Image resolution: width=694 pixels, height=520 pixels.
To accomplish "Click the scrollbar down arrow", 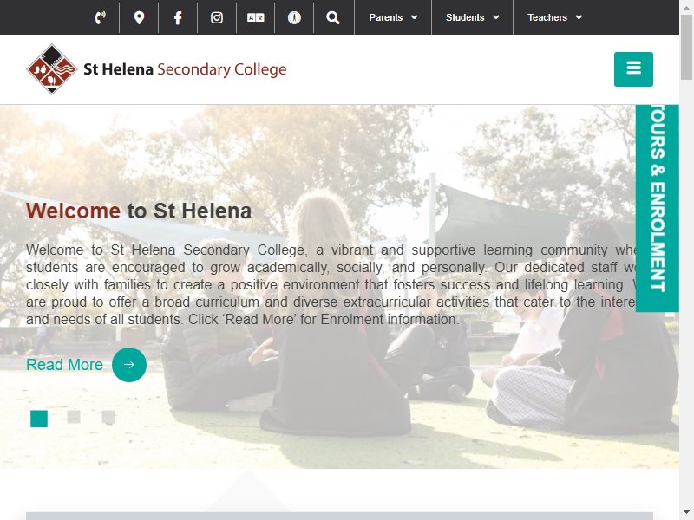I will pos(686,513).
